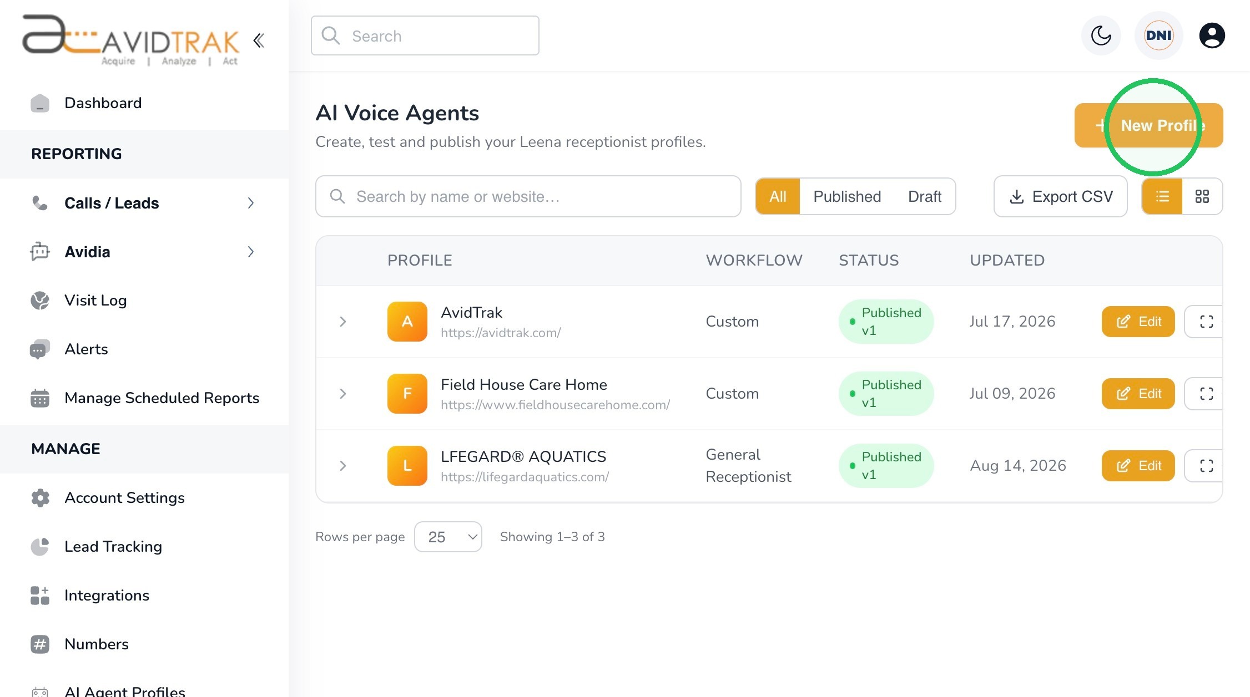Open the user account avatar
The width and height of the screenshot is (1250, 697).
[1212, 35]
